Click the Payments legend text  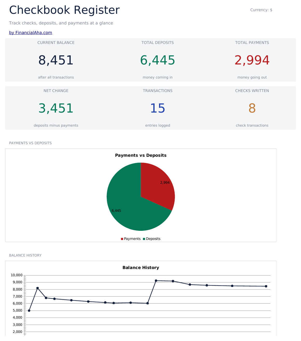click(132, 239)
